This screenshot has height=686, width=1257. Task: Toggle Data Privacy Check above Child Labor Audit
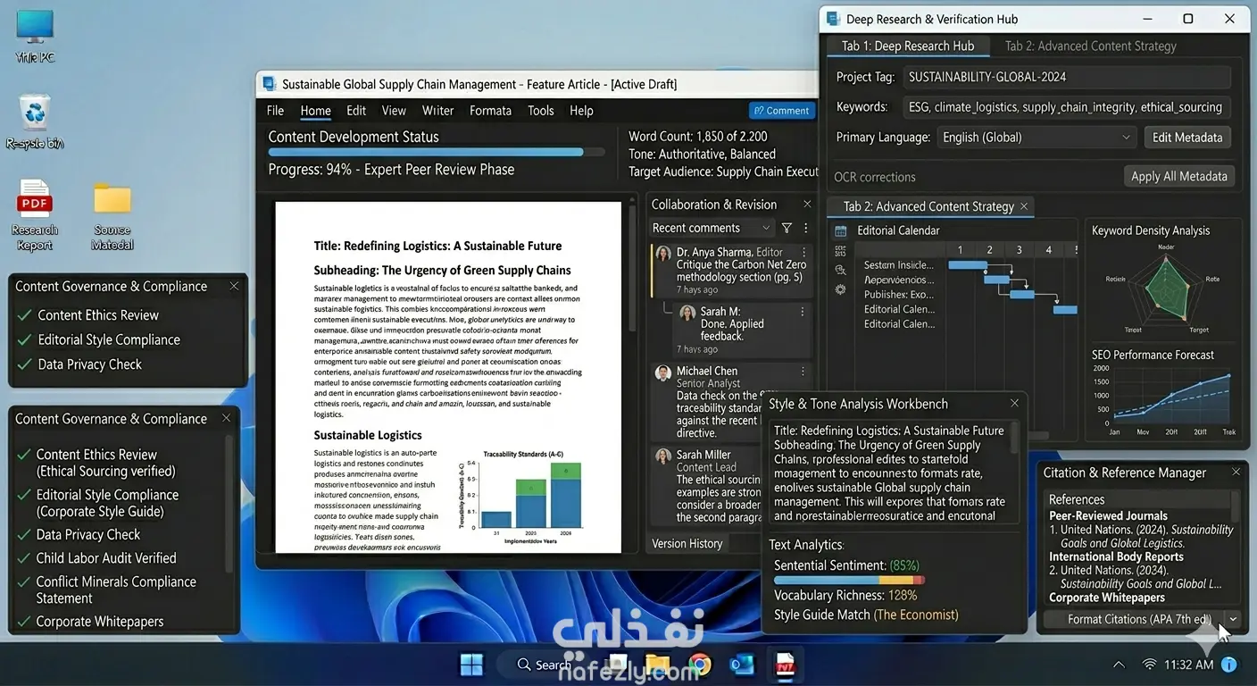[x=24, y=535]
